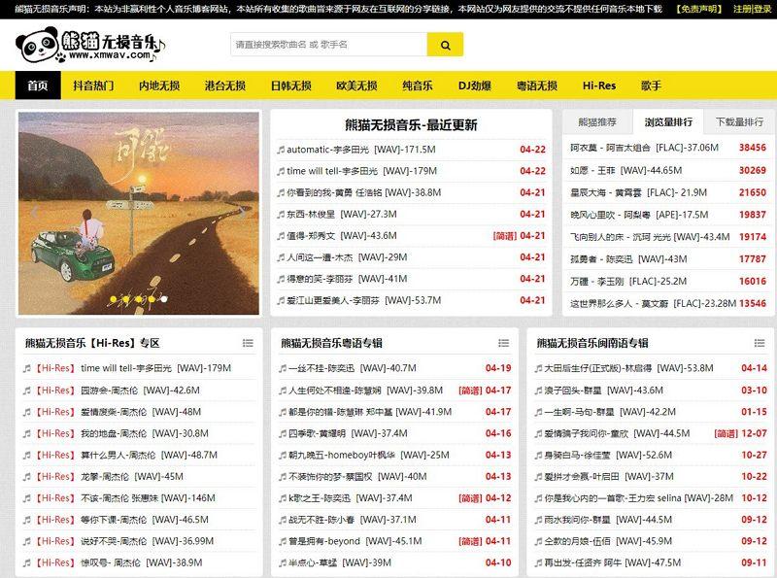The height and width of the screenshot is (578, 777).
Task: Click the carousel right arrow
Action: click(x=242, y=213)
